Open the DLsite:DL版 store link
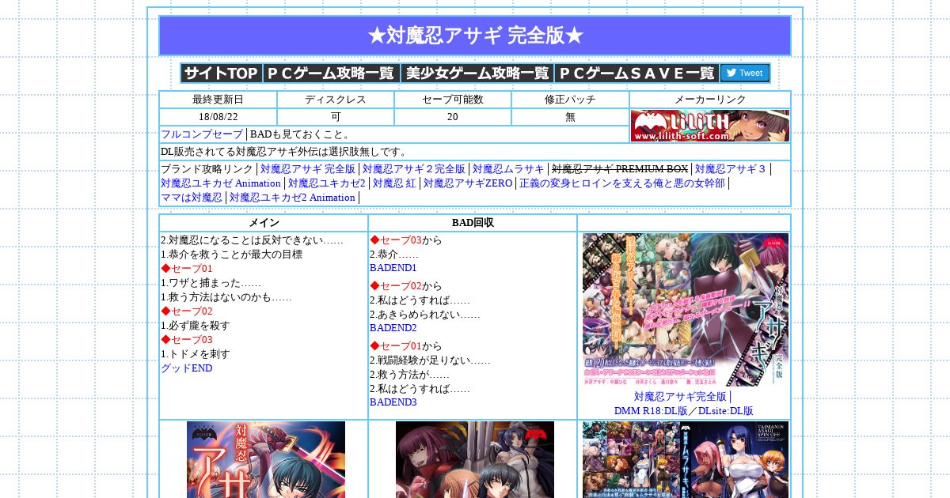This screenshot has height=498, width=950. tap(726, 411)
